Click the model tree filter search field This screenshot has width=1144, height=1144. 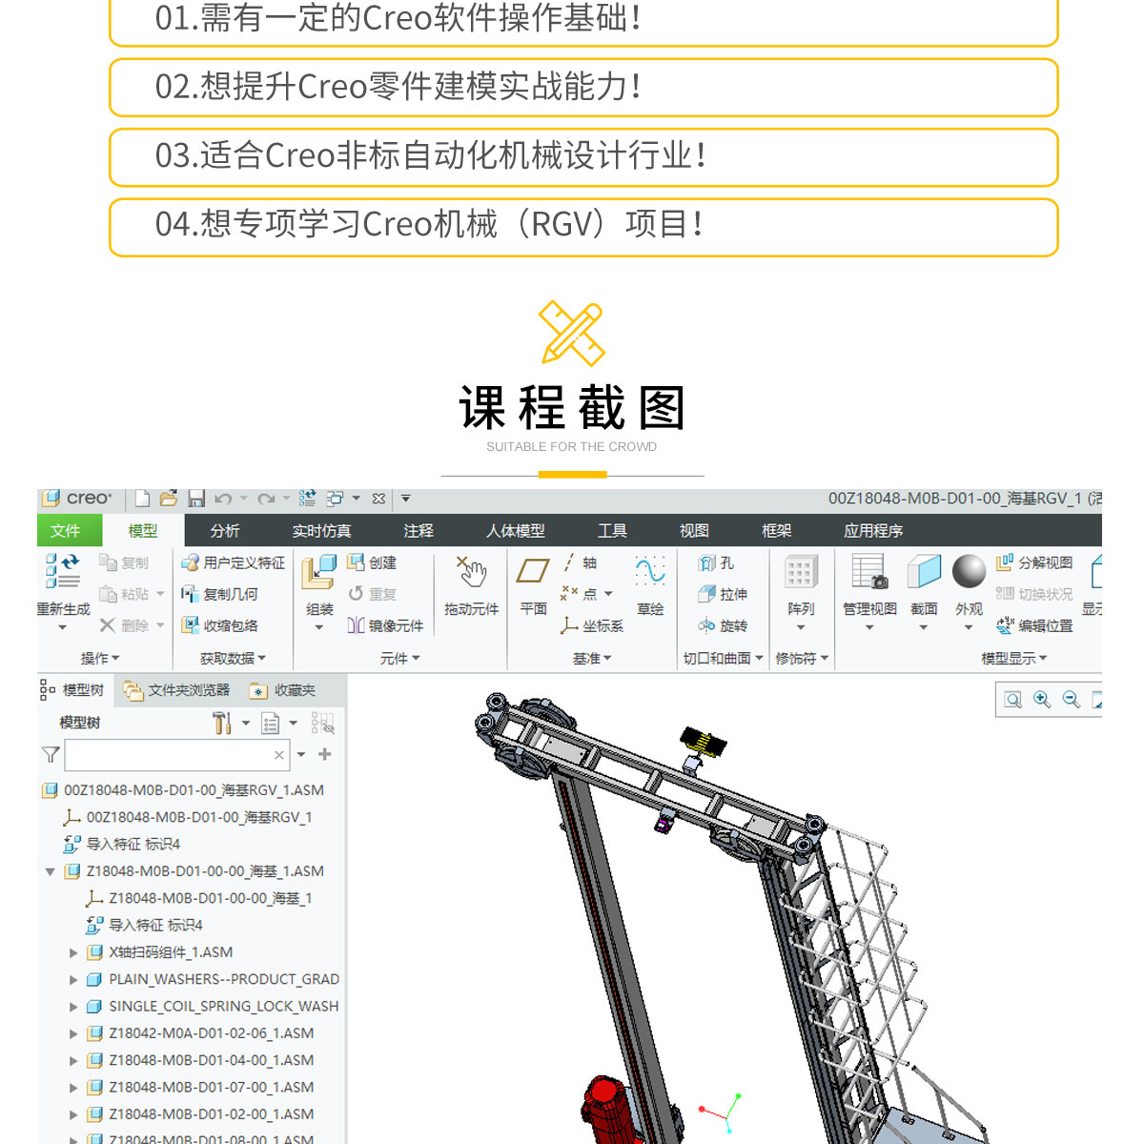176,755
